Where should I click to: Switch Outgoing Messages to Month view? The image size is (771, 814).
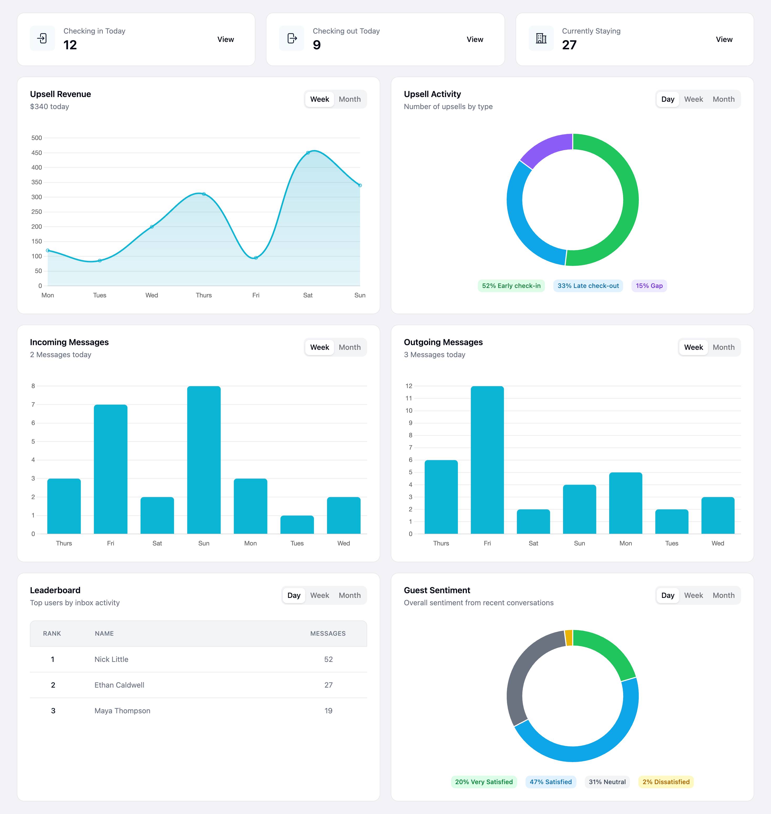pos(723,347)
